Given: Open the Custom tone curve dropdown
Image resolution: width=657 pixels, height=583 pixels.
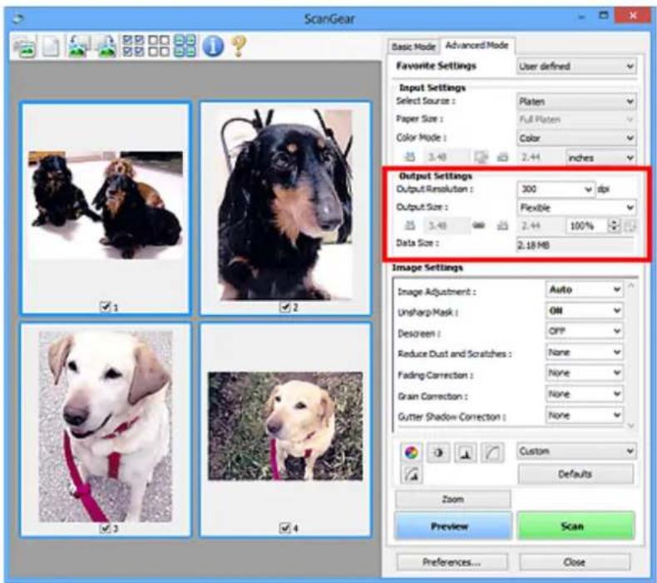Looking at the screenshot, I should click(x=576, y=452).
